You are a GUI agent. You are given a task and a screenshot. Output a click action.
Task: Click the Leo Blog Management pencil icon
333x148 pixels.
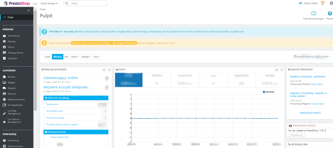point(4,114)
